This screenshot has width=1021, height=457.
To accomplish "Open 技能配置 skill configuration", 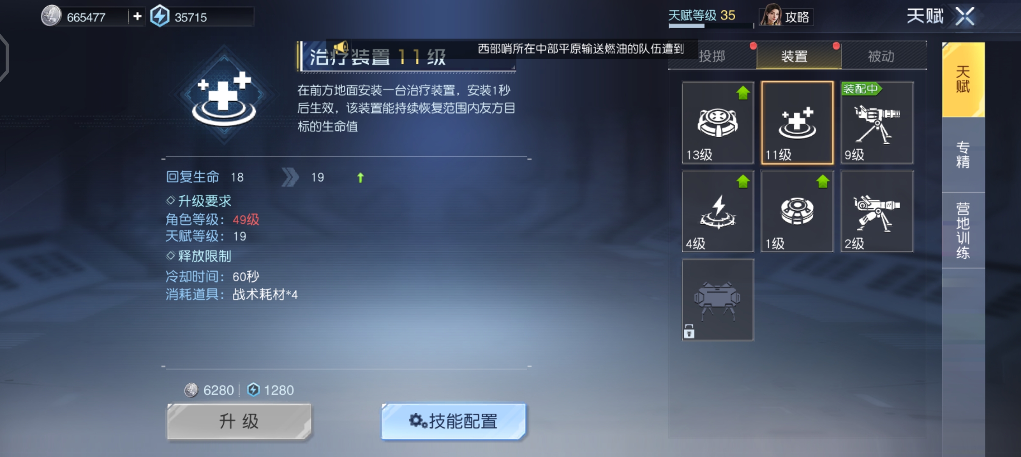I will click(454, 421).
